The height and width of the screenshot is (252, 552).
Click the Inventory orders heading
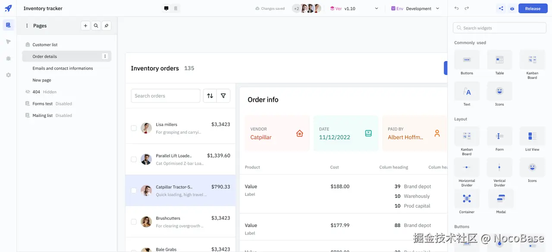pos(155,68)
